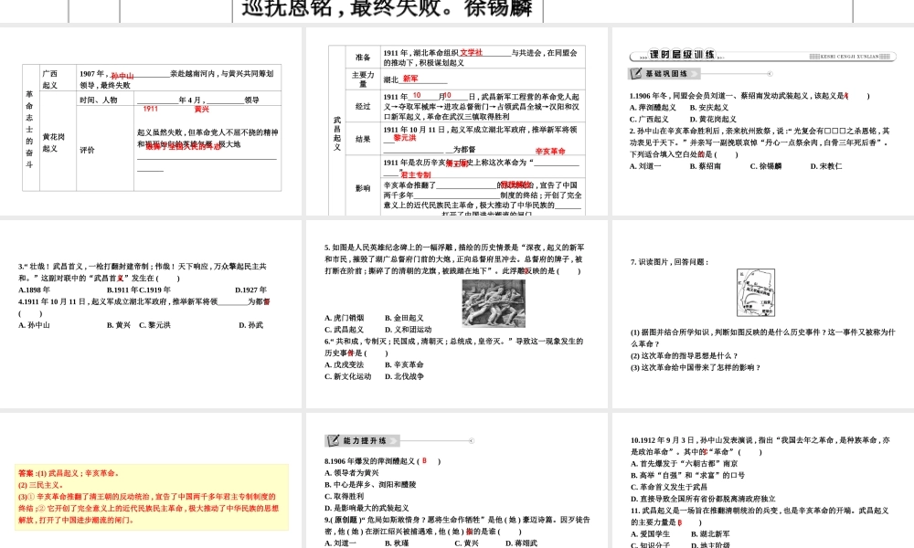Open the slide with 革命志士的奋斗 table
The height and width of the screenshot is (548, 914).
coord(151,121)
